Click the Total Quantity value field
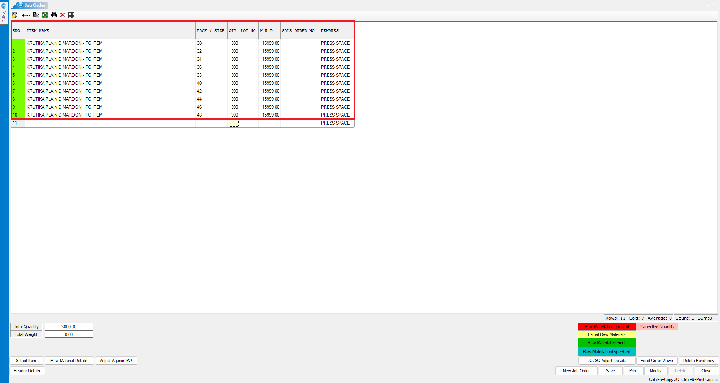This screenshot has width=720, height=383. [69, 327]
